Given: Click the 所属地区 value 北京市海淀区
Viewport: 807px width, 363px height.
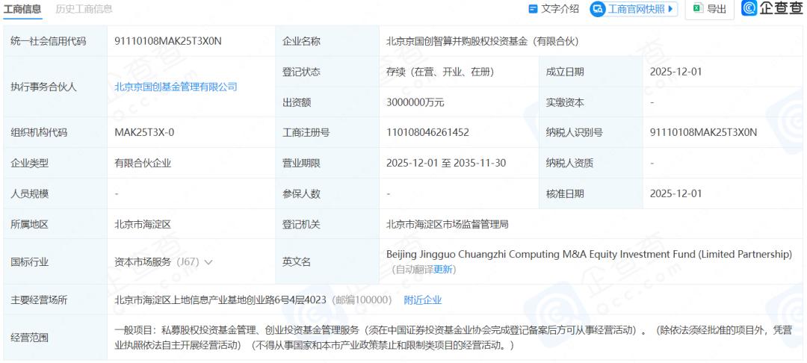Looking at the screenshot, I should tap(143, 224).
